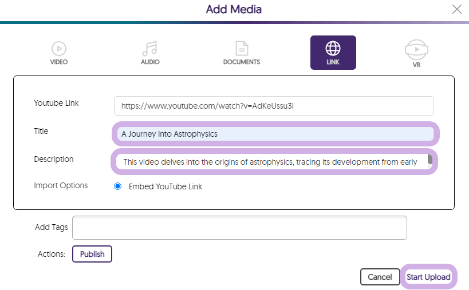This screenshot has height=290, width=469.
Task: Click the globe icon on Link tab
Action: 333,47
